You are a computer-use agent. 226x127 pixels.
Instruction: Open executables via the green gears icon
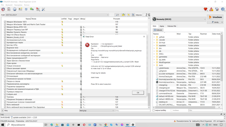32,9
